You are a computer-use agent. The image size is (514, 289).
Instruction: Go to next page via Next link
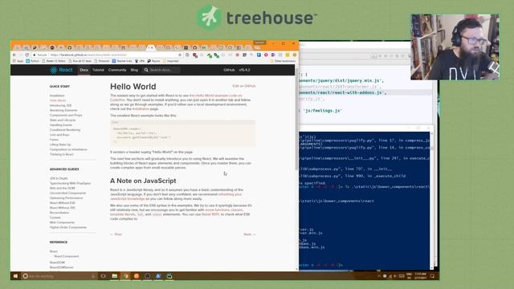tap(250, 234)
